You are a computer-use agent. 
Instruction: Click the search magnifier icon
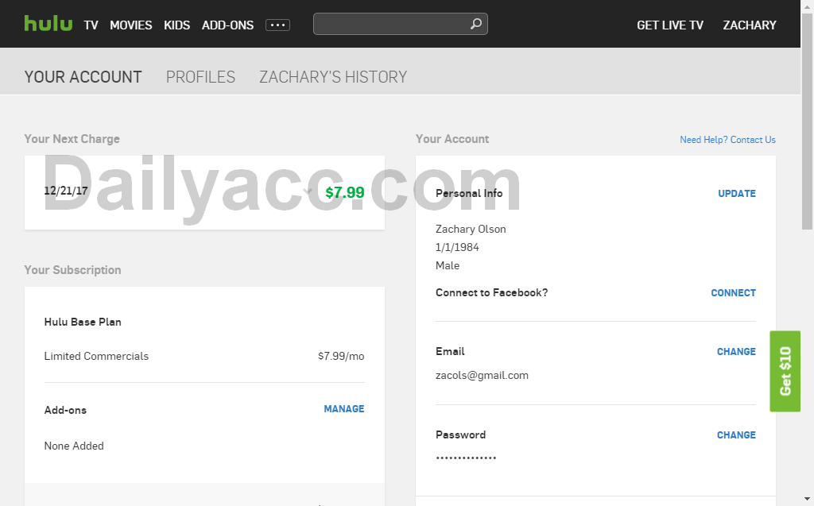[475, 24]
